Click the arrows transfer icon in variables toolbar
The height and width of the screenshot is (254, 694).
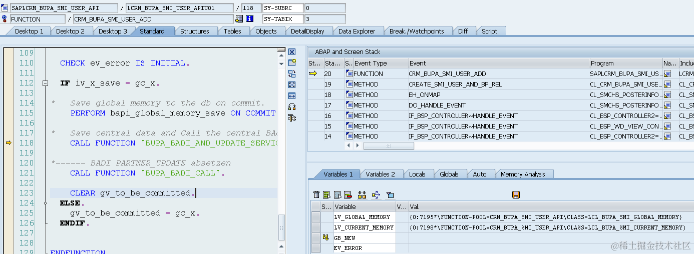[376, 194]
